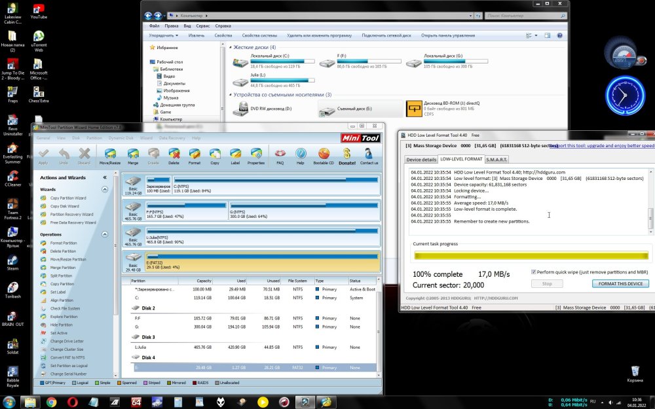The width and height of the screenshot is (655, 409).
Task: Open the Упорядочить dropdown in Explorer
Action: click(164, 35)
